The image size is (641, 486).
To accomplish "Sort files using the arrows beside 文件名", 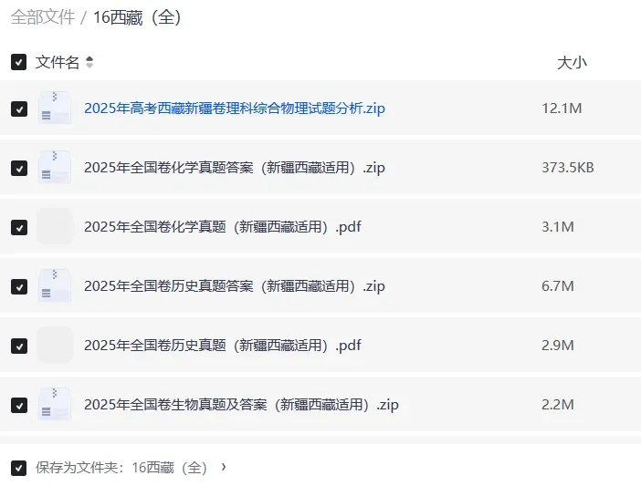I will pyautogui.click(x=89, y=62).
